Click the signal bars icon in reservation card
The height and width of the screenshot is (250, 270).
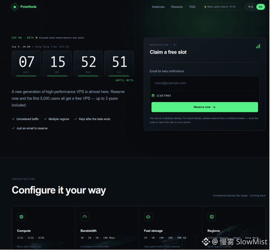pos(258,46)
